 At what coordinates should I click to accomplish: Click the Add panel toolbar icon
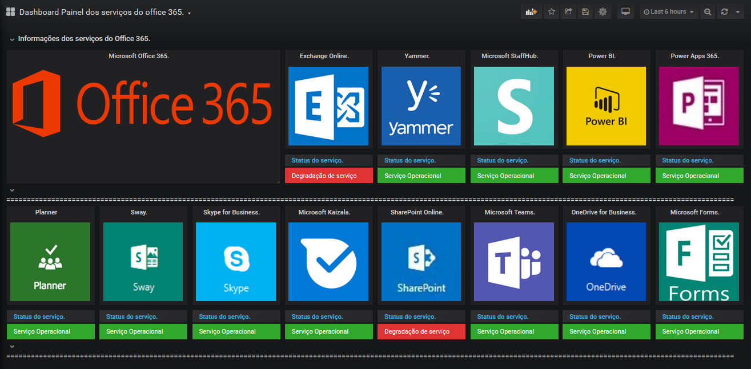[531, 11]
